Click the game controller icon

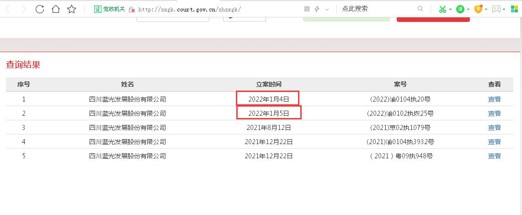click(496, 9)
